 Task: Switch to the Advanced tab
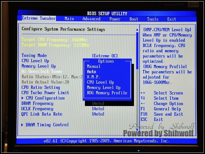91,19
